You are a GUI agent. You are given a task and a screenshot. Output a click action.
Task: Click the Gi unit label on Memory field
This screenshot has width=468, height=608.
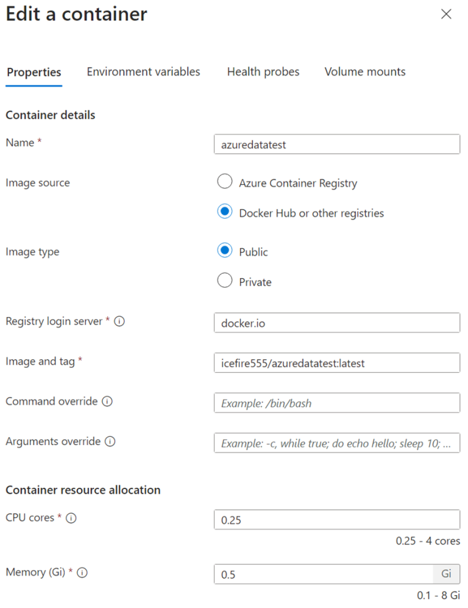(447, 574)
